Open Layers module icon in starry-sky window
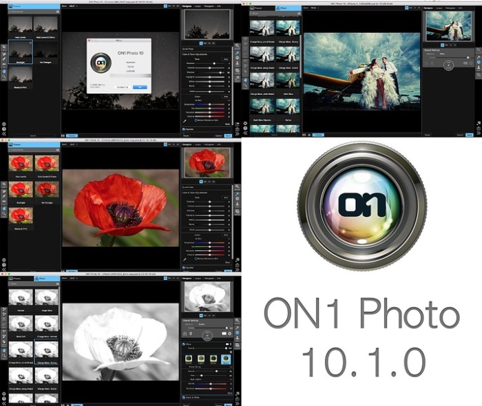The width and height of the screenshot is (482, 406). coord(238,71)
